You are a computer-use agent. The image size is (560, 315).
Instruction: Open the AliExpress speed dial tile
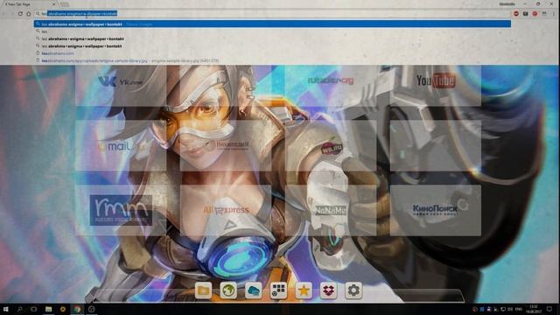click(x=226, y=210)
